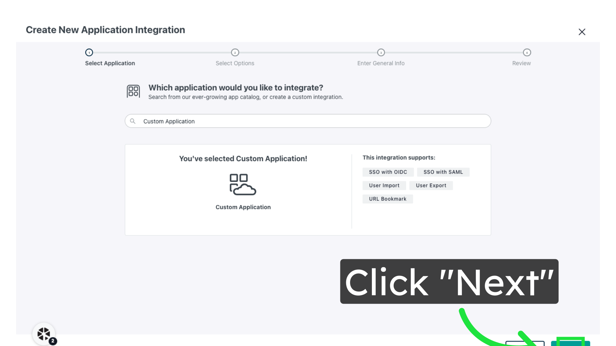Viewport: 616px width, 346px height.
Task: Go to the Select Options step label
Action: [x=235, y=63]
